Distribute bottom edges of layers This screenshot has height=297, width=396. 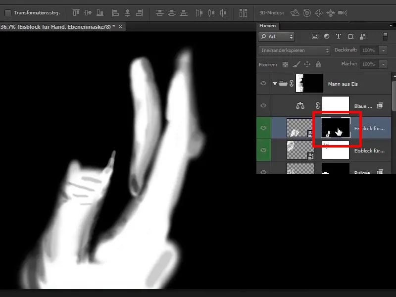point(184,13)
